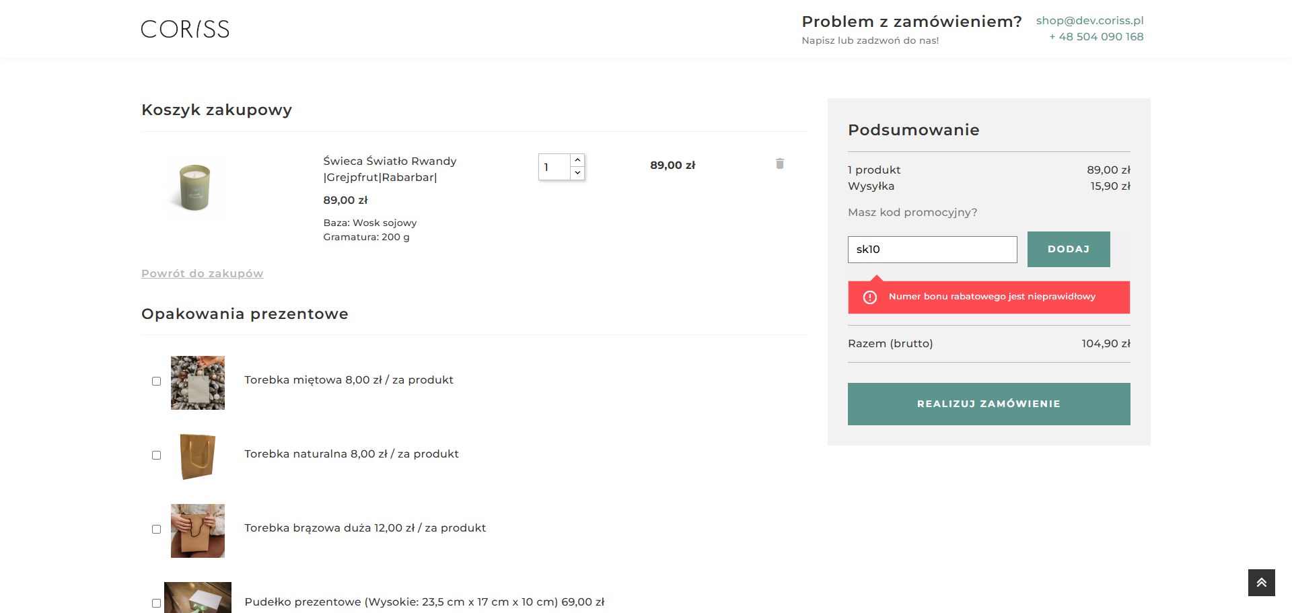Image resolution: width=1292 pixels, height=613 pixels.
Task: Click the quantity input field
Action: point(554,167)
